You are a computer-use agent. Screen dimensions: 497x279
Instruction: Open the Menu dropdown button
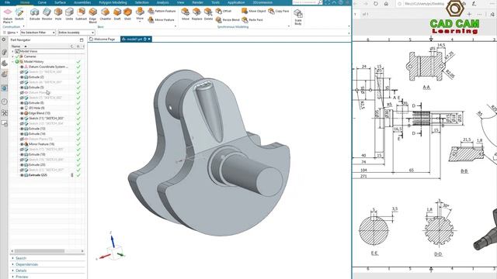tap(11, 33)
